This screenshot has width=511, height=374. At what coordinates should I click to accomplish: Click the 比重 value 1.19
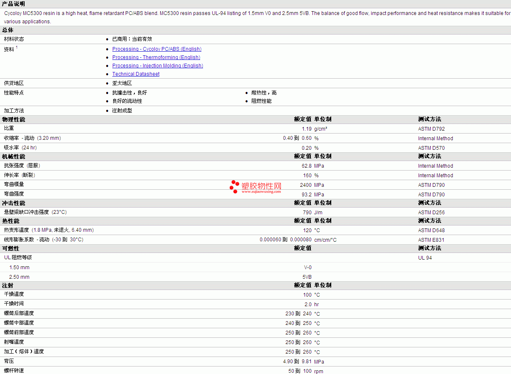(x=307, y=129)
